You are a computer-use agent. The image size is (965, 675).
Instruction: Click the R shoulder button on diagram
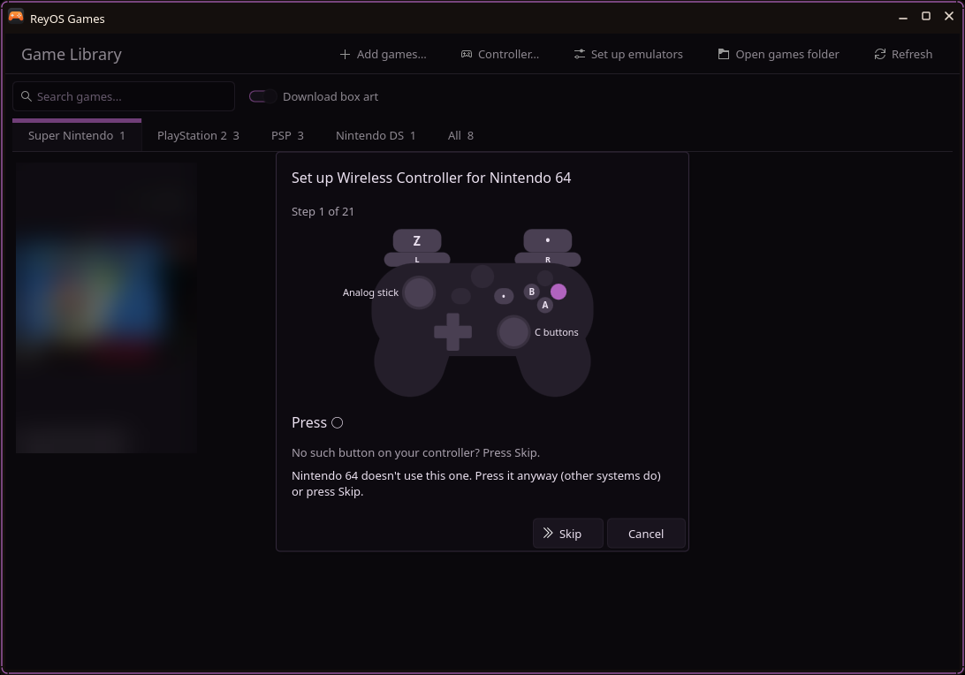tap(548, 259)
